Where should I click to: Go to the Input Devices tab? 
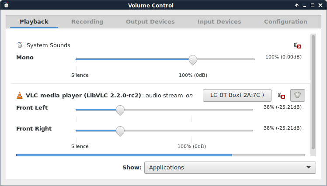coord(219,21)
